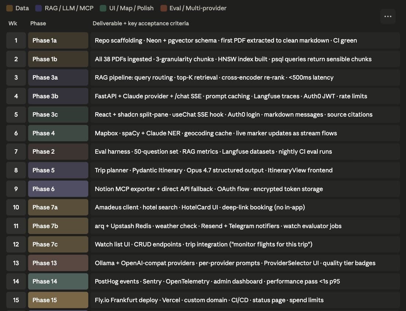Select the Phase 7a cell
406x311 pixels.
[58, 208]
